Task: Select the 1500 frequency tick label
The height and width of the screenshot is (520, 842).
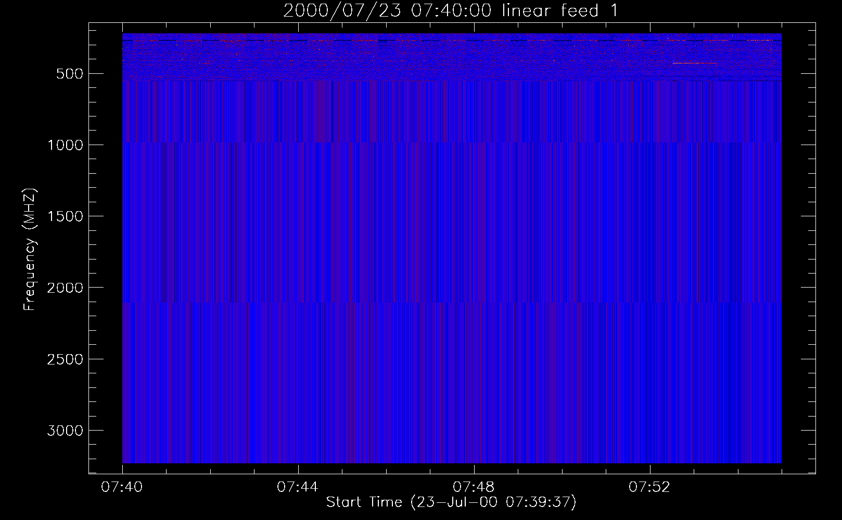Action: [65, 216]
